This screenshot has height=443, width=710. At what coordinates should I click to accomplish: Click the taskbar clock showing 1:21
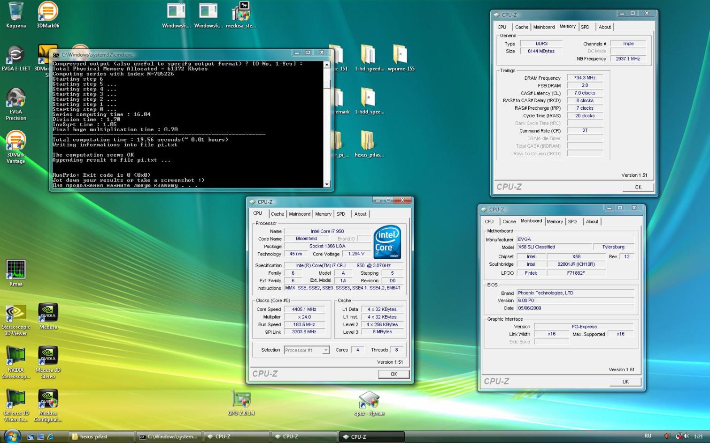pyautogui.click(x=699, y=436)
